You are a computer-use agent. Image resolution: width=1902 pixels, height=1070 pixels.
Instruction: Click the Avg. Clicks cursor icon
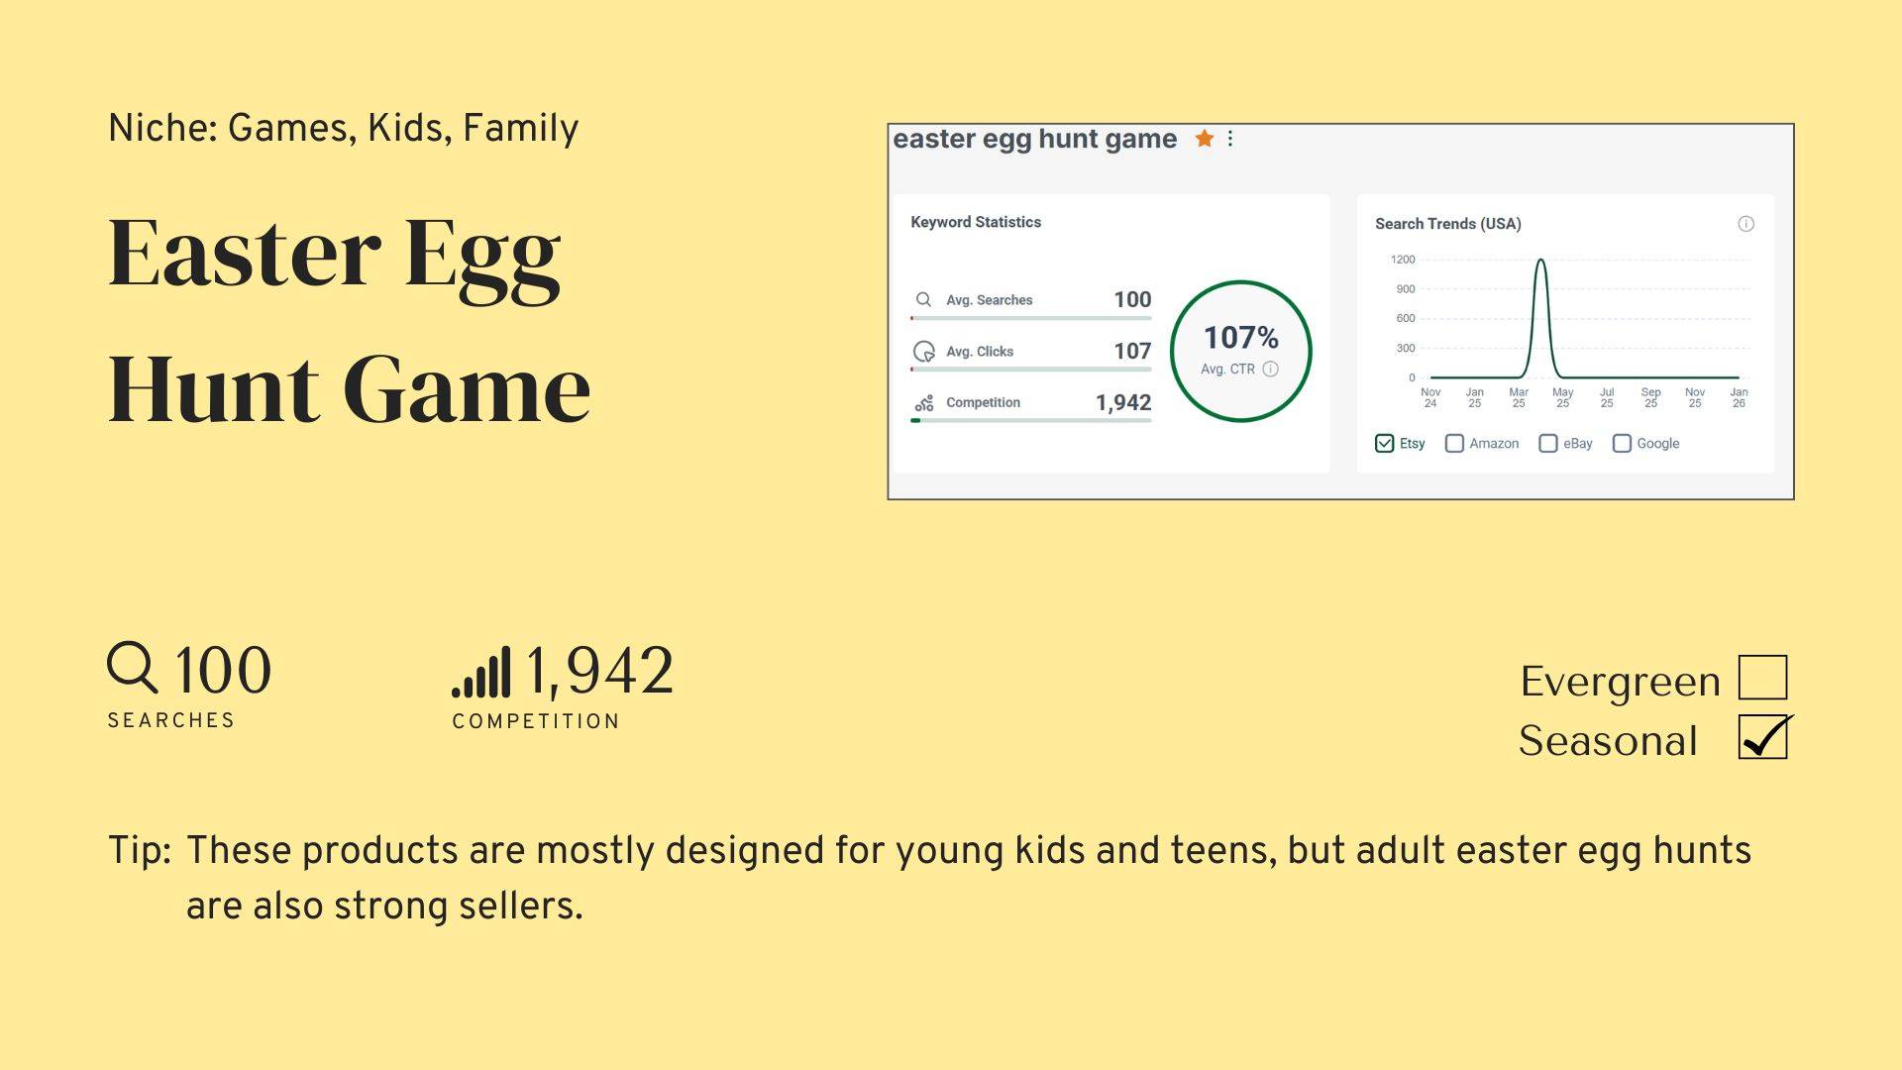[924, 352]
